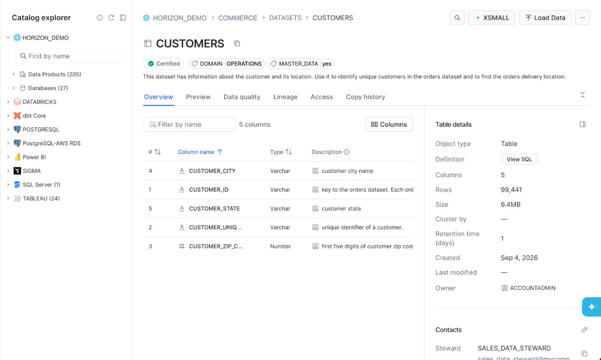Click the Catalog explorer info icon
This screenshot has width=601, height=360.
click(x=100, y=18)
